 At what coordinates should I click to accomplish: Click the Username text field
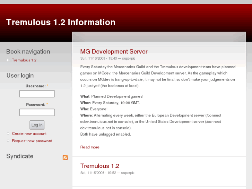pyautogui.click(x=37, y=94)
